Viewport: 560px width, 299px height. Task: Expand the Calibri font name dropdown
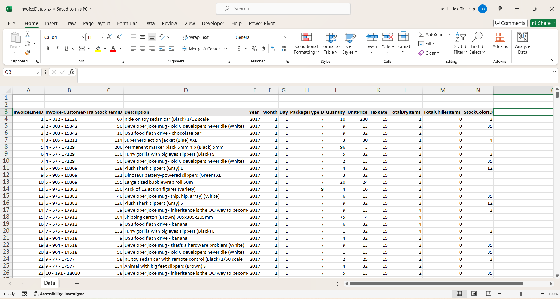(83, 37)
